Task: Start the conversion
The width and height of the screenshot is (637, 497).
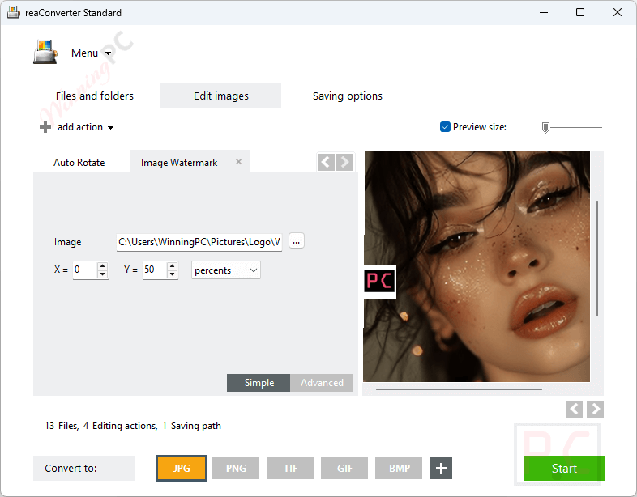Action: pos(565,468)
